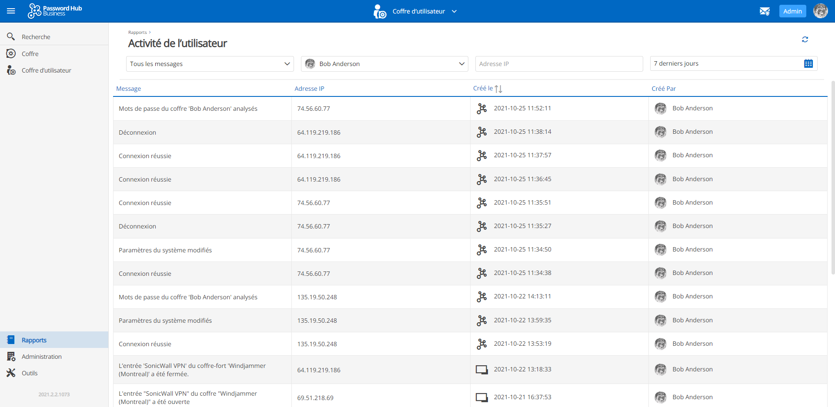
Task: Go to Administration in the sidebar
Action: point(41,357)
